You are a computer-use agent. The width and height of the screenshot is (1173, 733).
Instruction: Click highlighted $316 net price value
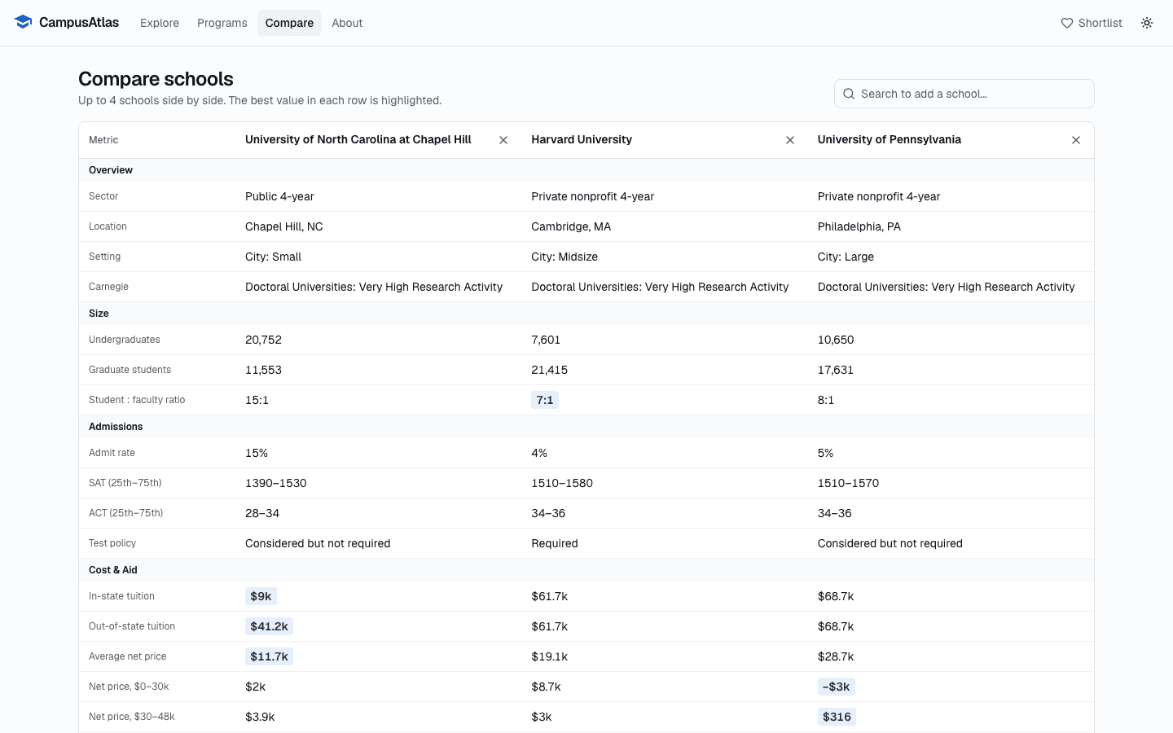(x=837, y=717)
